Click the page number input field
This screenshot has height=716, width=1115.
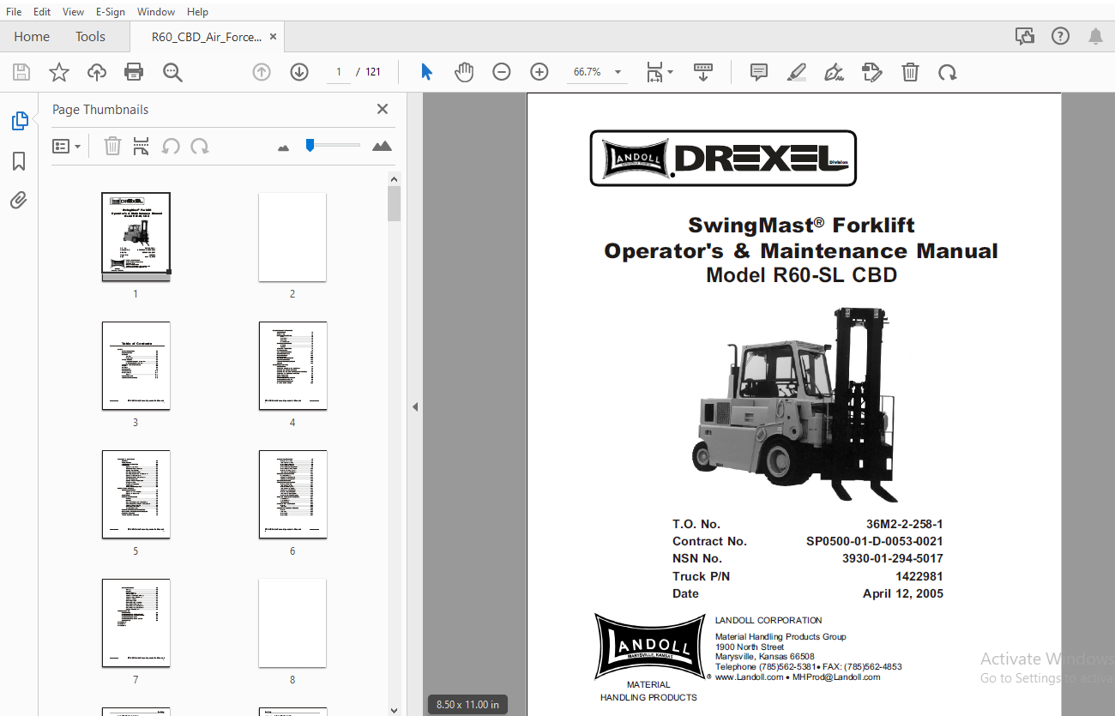(x=339, y=72)
